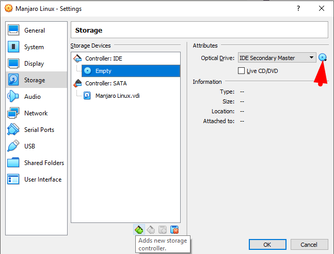
Task: Click the remove storage attachment icon
Action: (174, 230)
